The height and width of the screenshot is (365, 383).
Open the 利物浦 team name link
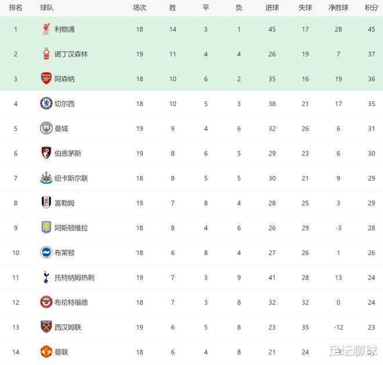[x=64, y=30]
